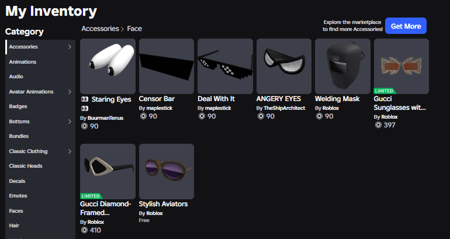This screenshot has width=450, height=239.
Task: Select the Stylish Aviators thumbnail
Action: point(167,171)
